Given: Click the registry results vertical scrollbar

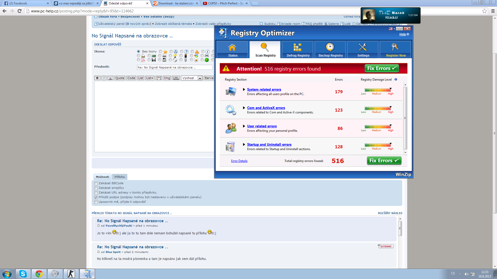Looking at the screenshot, I should click(405, 118).
